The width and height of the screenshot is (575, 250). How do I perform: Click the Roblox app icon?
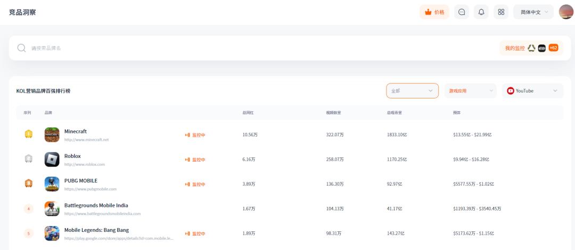52,160
